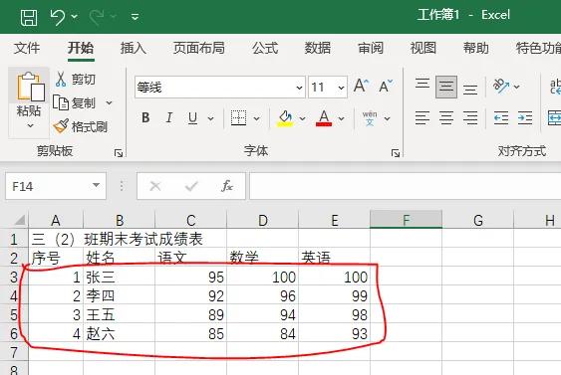Open the 审阅 tab
The height and width of the screenshot is (375, 561).
371,48
